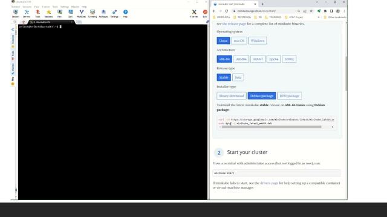Open the Other bookmarks folder
The height and width of the screenshot is (217, 387).
(335, 17)
